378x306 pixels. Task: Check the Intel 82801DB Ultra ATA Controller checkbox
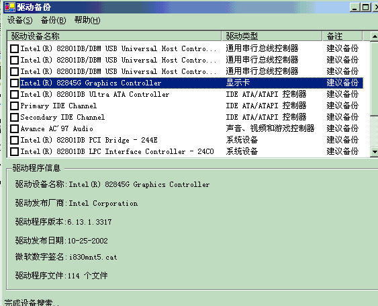pyautogui.click(x=15, y=94)
